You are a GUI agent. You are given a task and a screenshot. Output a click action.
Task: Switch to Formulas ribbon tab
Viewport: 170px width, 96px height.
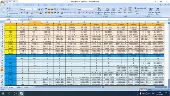39,5
